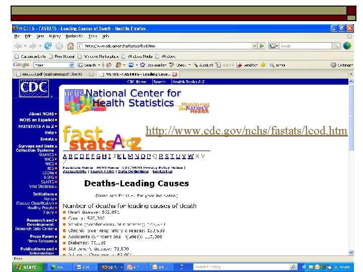Viewport: 363px width, 272px height.
Task: Click the CDC Home link
Action: pos(137,82)
